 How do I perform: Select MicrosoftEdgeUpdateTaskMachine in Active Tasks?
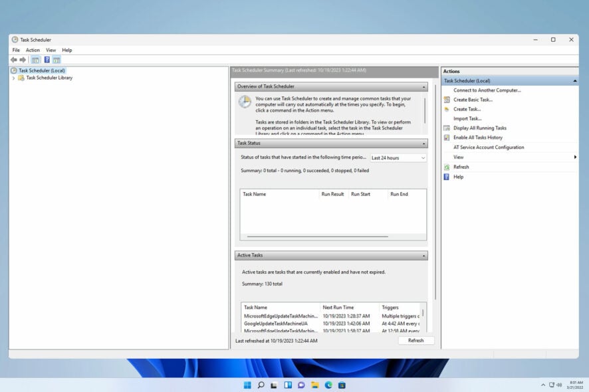279,316
